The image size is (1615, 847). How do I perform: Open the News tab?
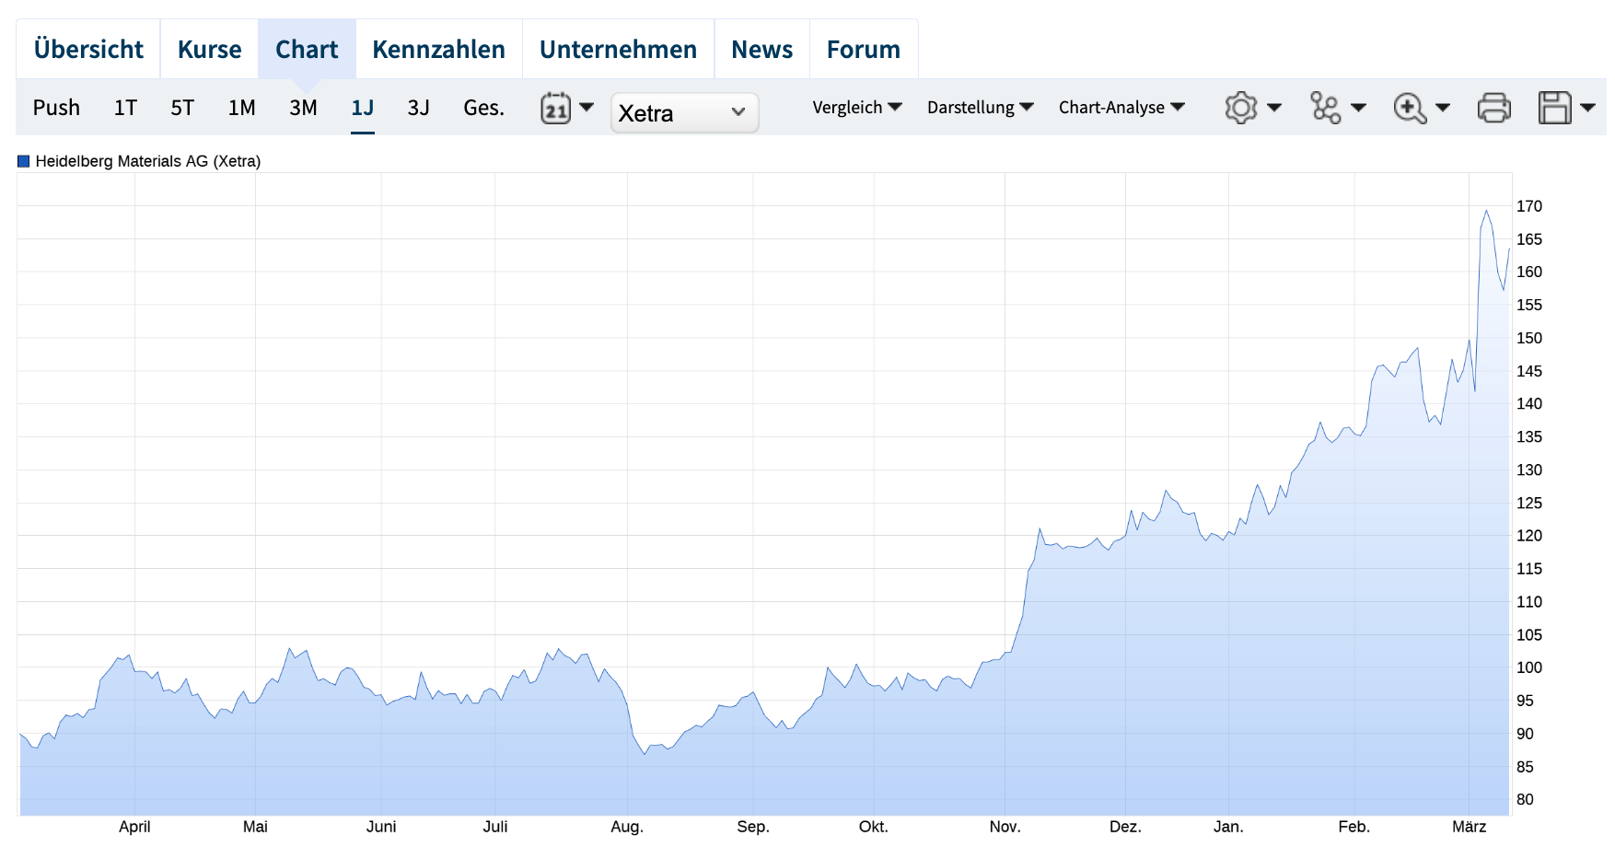pos(761,50)
